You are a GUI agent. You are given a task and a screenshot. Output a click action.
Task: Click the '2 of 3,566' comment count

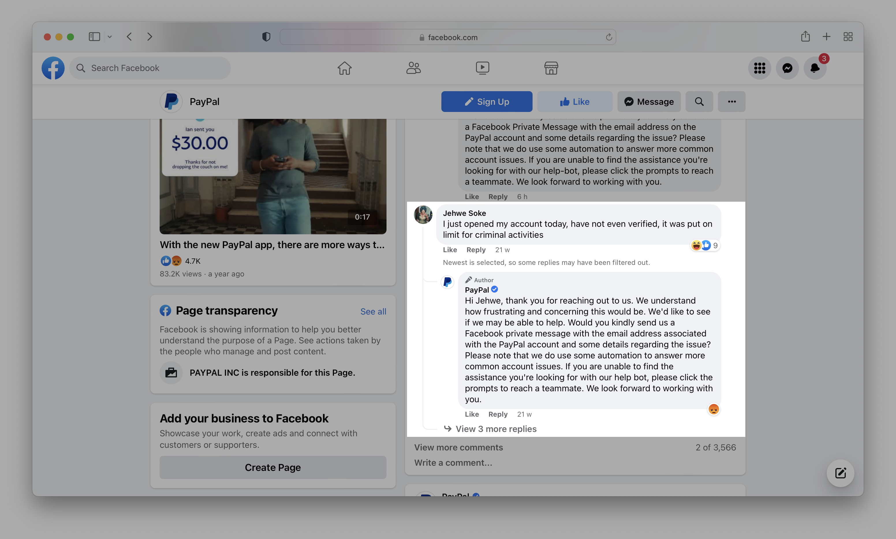click(716, 448)
